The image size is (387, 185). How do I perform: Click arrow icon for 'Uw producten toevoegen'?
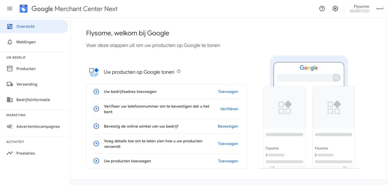pyautogui.click(x=96, y=161)
